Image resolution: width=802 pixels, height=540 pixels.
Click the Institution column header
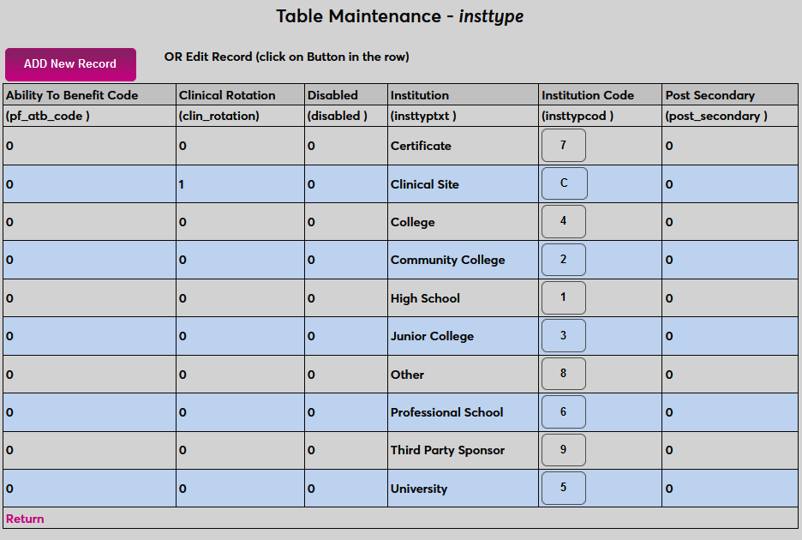click(420, 95)
